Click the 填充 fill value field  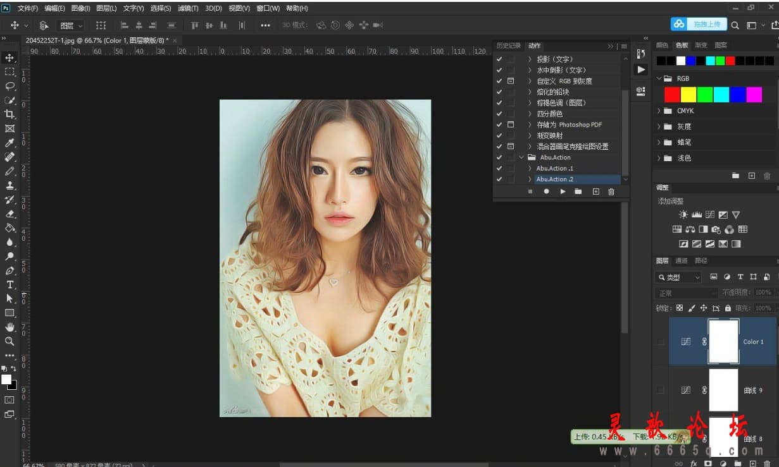click(x=763, y=308)
